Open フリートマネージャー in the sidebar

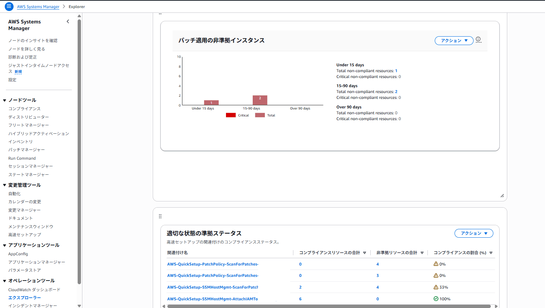[29, 125]
